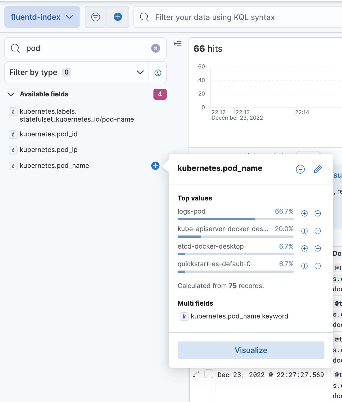Filter for the etcd-docker-desktop value

point(304,248)
